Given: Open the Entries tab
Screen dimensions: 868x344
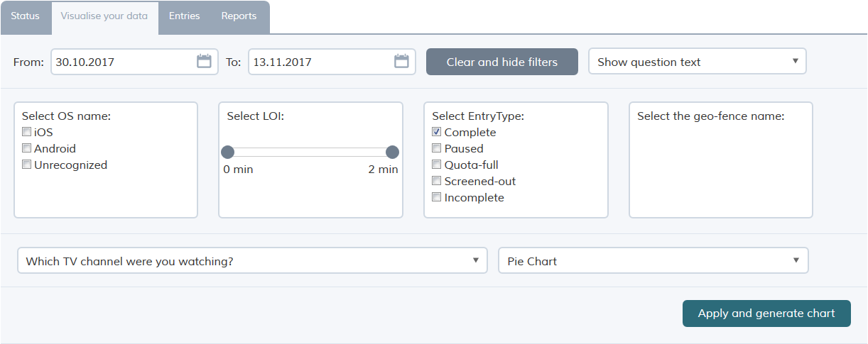Looking at the screenshot, I should point(184,16).
